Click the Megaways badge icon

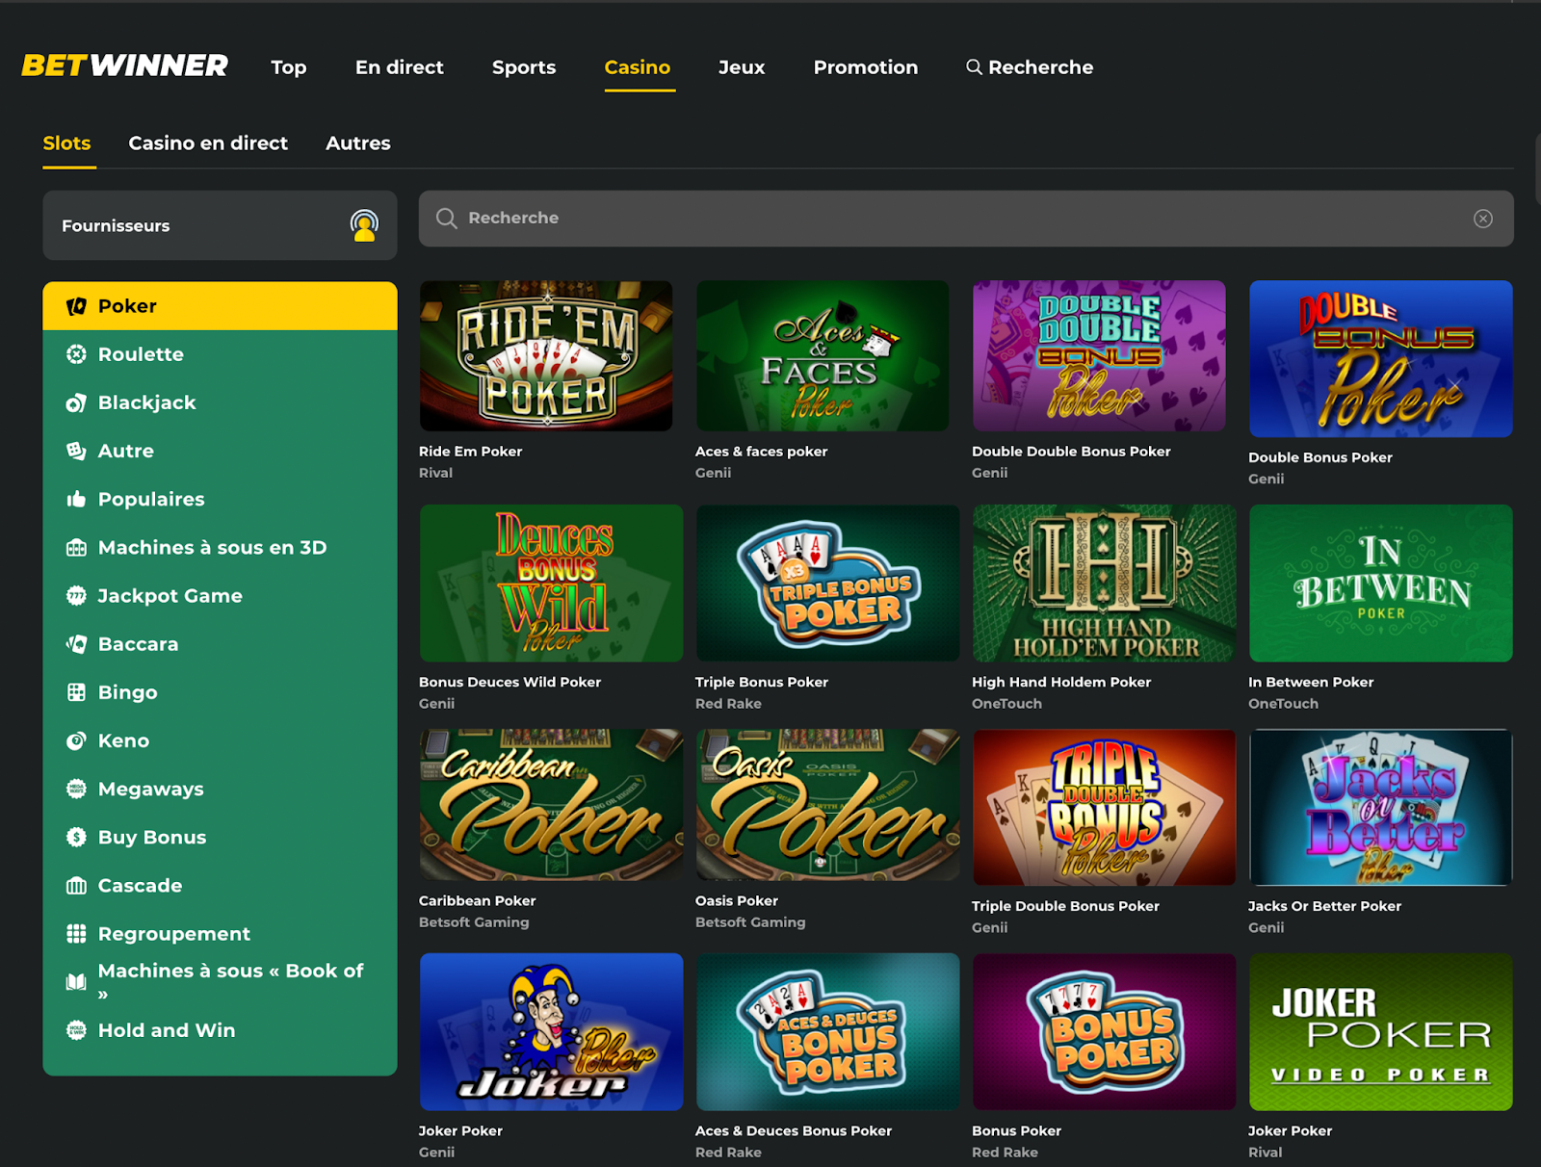pyautogui.click(x=76, y=789)
